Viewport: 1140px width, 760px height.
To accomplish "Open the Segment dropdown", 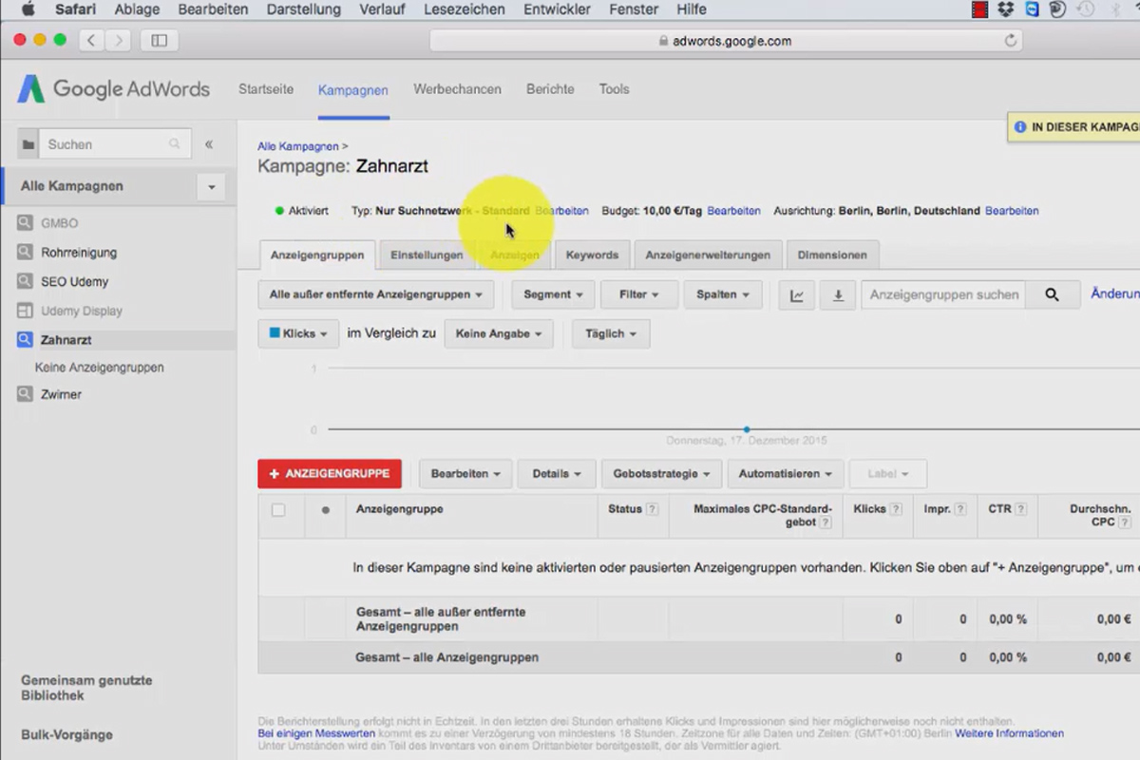I will click(553, 295).
